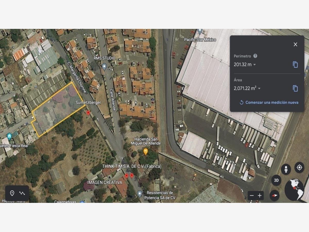Select the draw path tool
The image size is (309, 232).
(22, 193)
